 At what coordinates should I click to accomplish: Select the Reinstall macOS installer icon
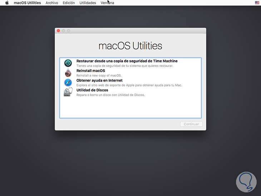coord(68,73)
